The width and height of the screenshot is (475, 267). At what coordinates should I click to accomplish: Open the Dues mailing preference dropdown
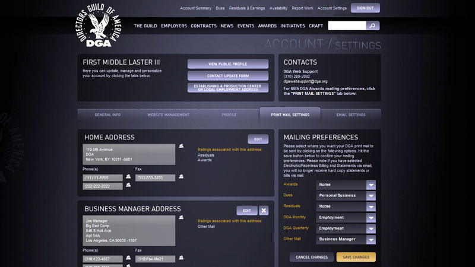tap(371, 195)
